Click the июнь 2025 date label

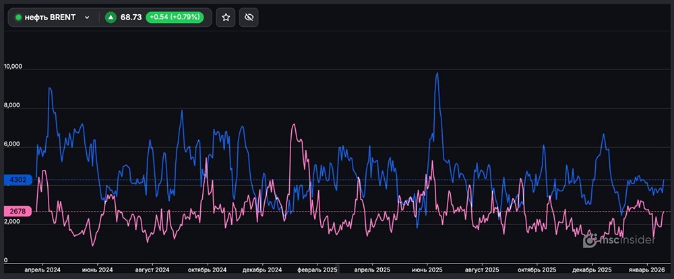(426, 270)
